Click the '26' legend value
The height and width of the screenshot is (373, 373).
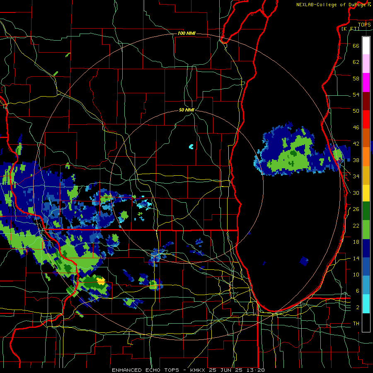click(356, 209)
